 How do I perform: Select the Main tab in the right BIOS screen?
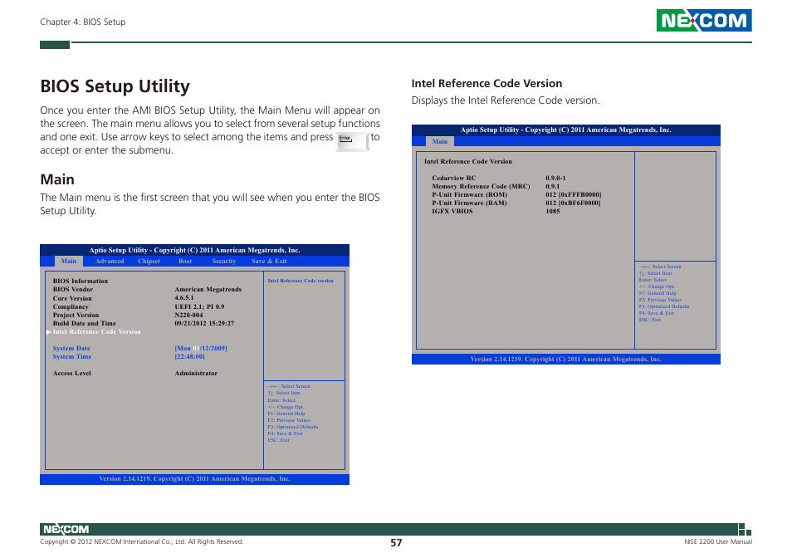coord(440,141)
